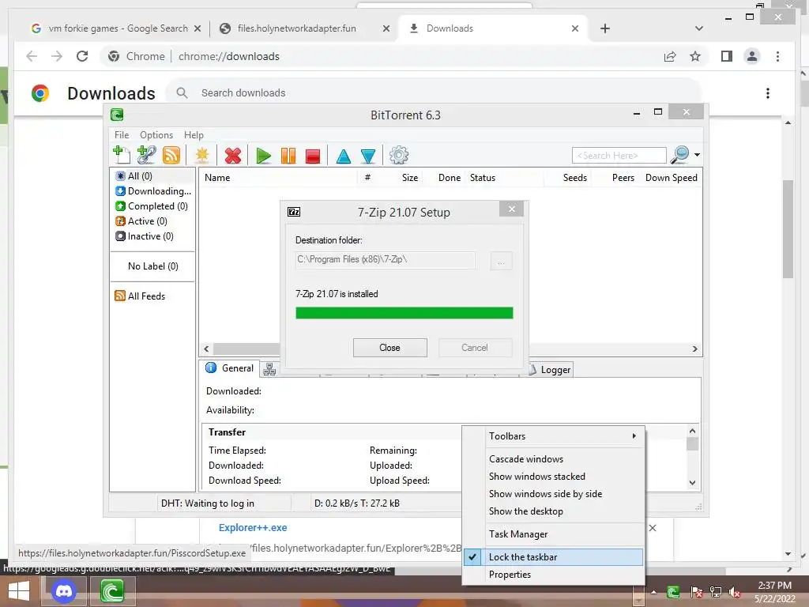Viewport: 809px width, 607px height.
Task: Select Active (0) category
Action: tap(141, 221)
